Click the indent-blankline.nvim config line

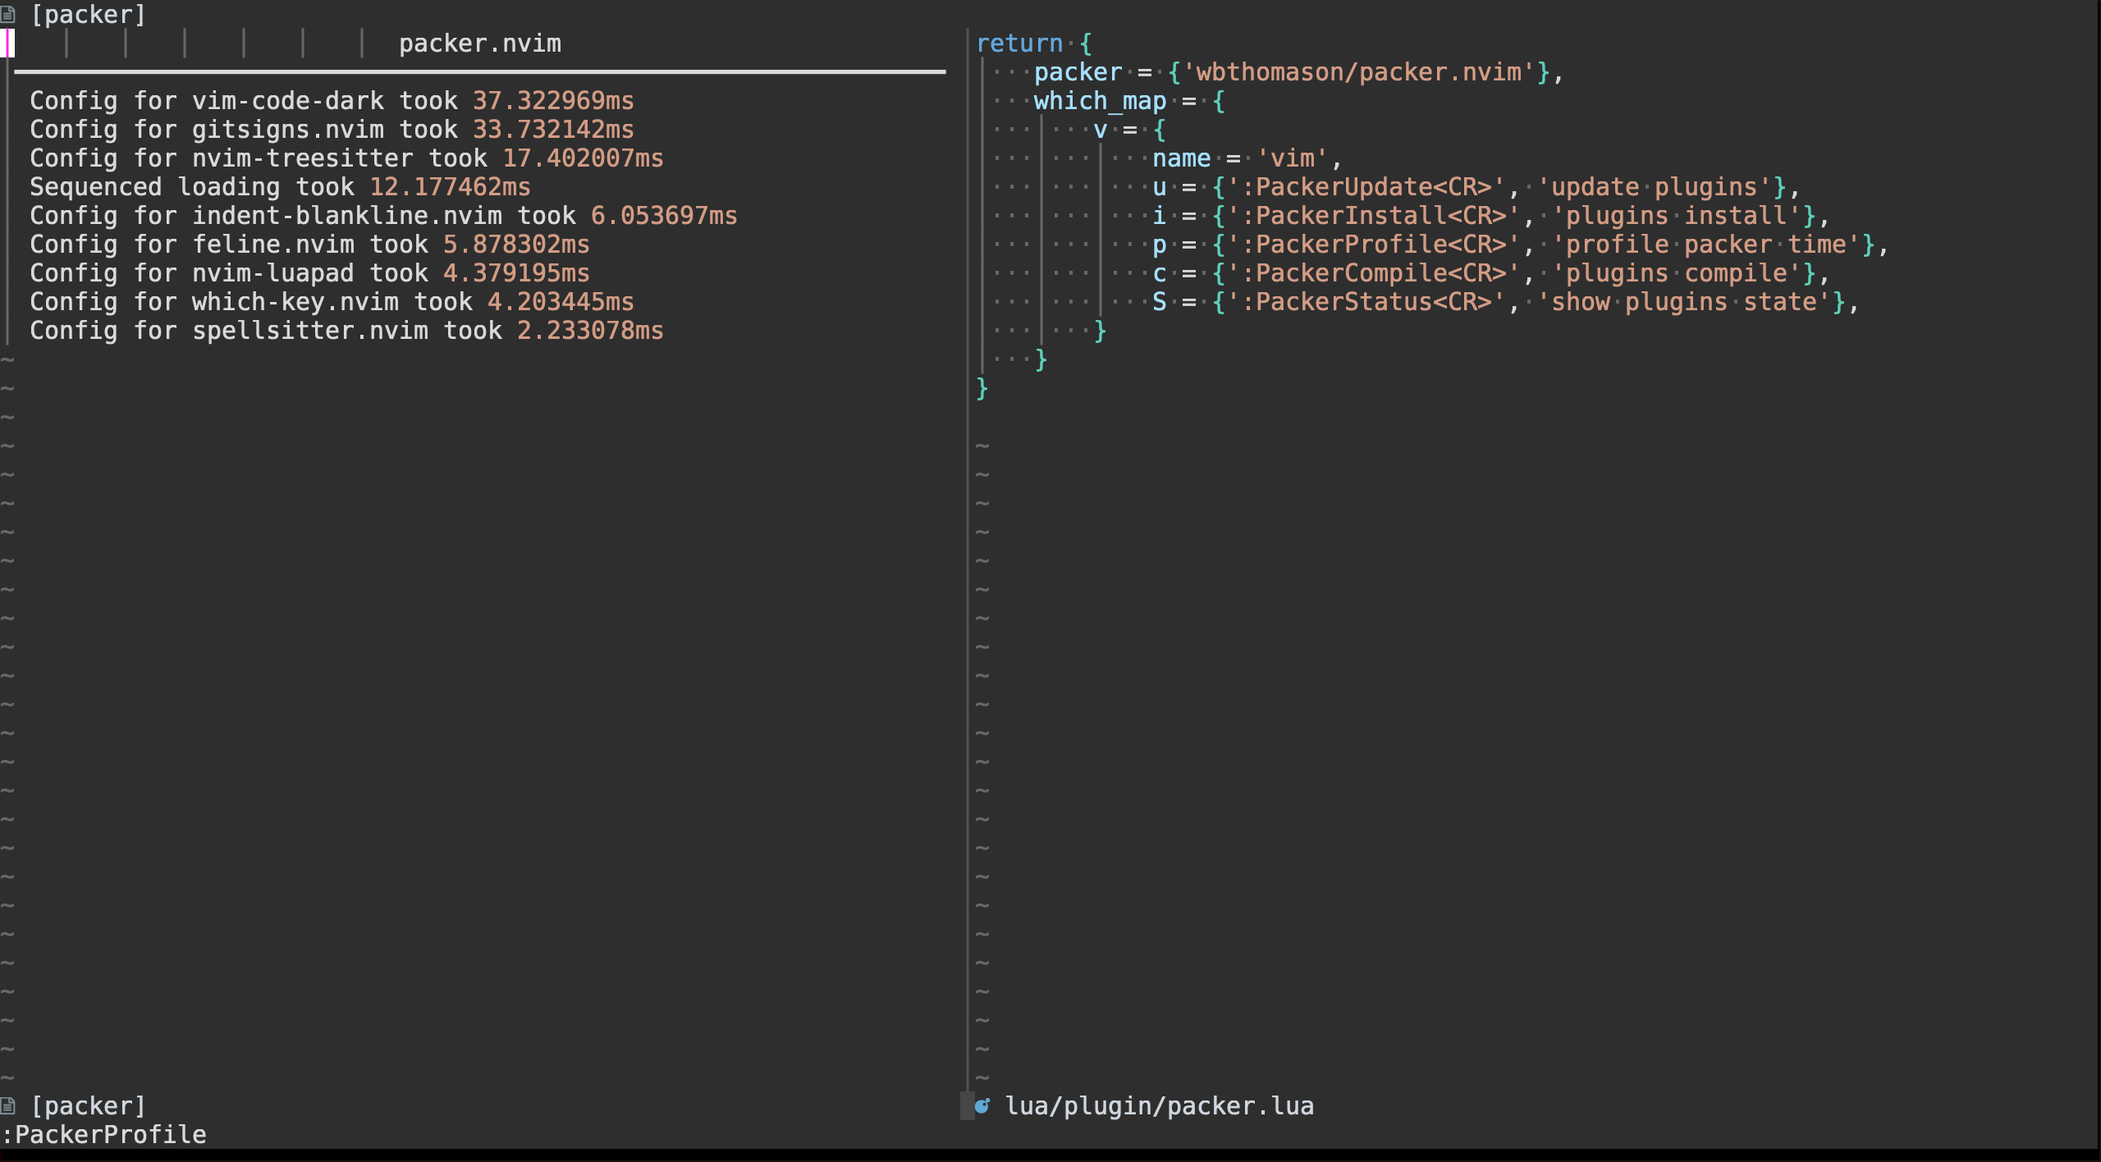(383, 216)
